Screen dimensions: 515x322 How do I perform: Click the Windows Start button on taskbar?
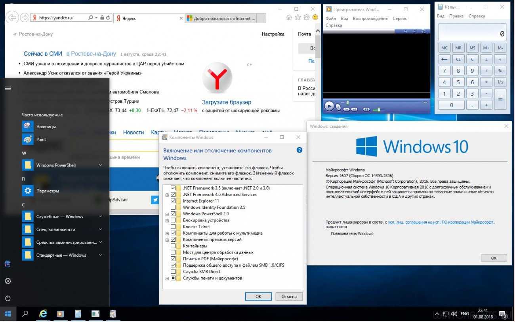tap(8, 314)
